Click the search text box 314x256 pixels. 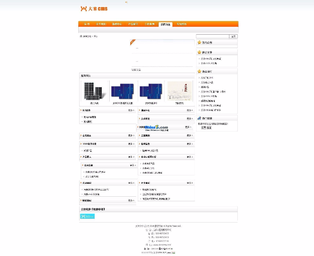click(x=212, y=36)
